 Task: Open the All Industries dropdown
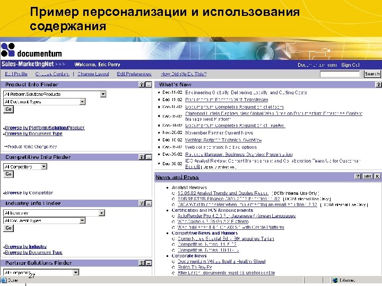pyautogui.click(x=101, y=213)
